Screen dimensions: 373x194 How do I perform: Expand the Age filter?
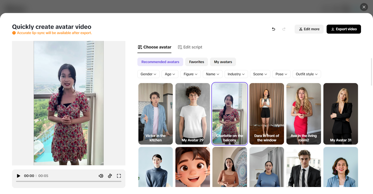pyautogui.click(x=170, y=74)
